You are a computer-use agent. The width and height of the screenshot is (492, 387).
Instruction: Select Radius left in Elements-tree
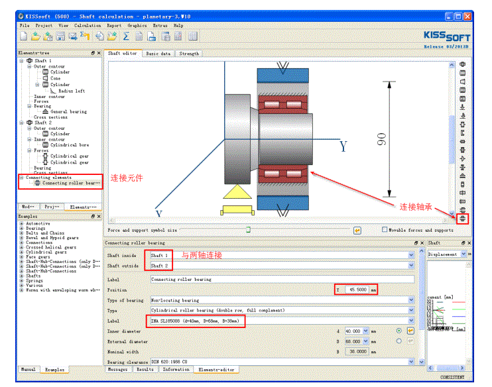[72, 91]
